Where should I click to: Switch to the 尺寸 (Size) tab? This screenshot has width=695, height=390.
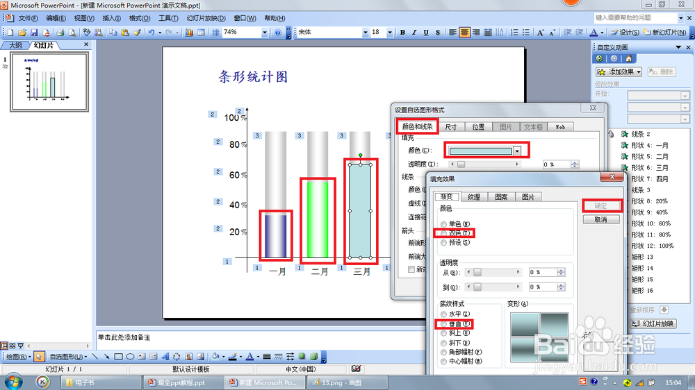point(451,127)
